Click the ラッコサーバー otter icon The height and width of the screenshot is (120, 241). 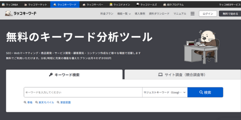tap(84, 4)
